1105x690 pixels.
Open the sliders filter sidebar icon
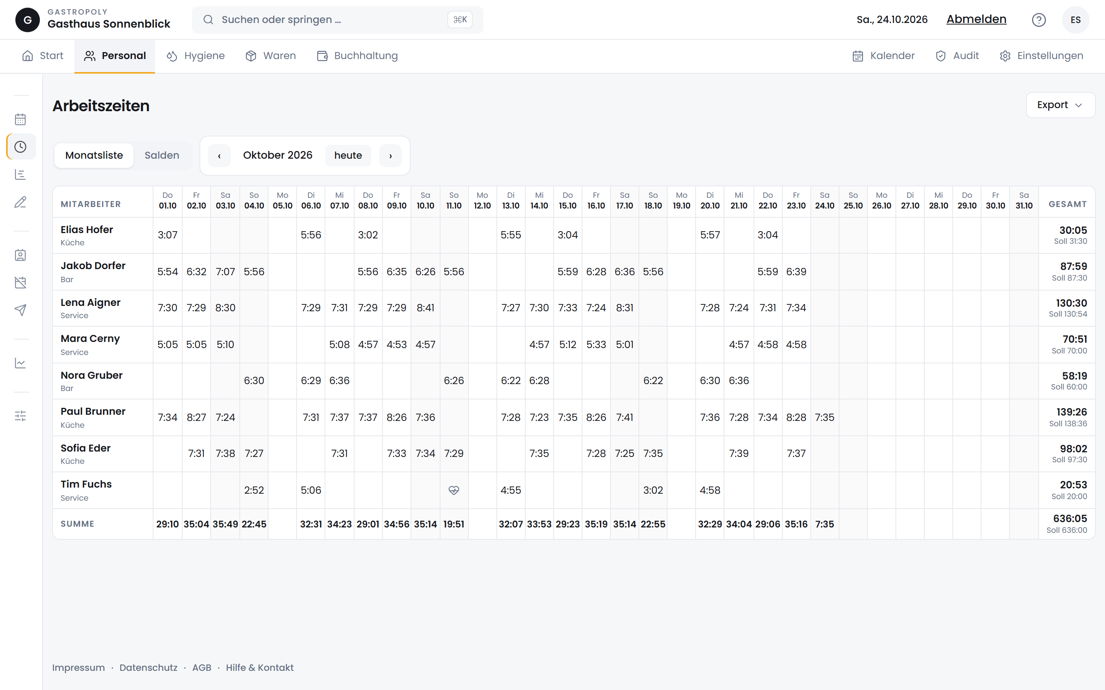click(x=21, y=416)
